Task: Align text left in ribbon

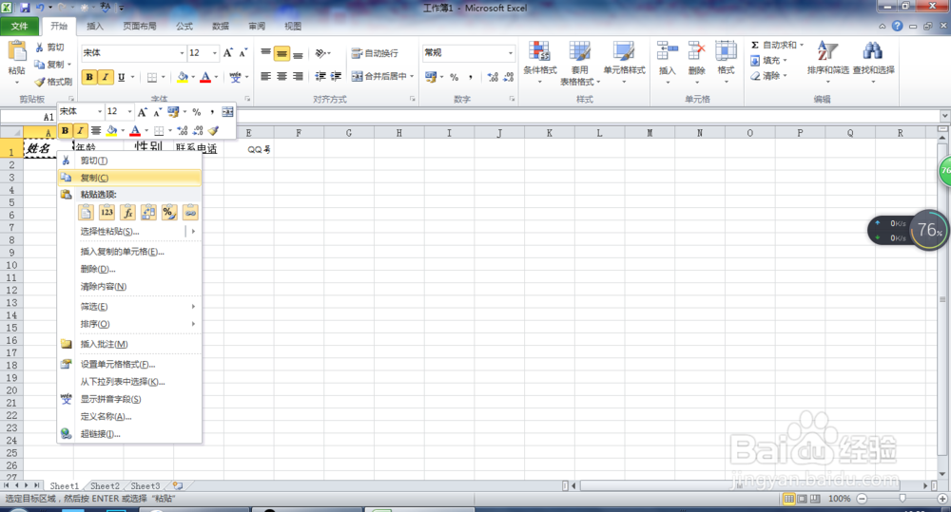Action: (x=265, y=76)
